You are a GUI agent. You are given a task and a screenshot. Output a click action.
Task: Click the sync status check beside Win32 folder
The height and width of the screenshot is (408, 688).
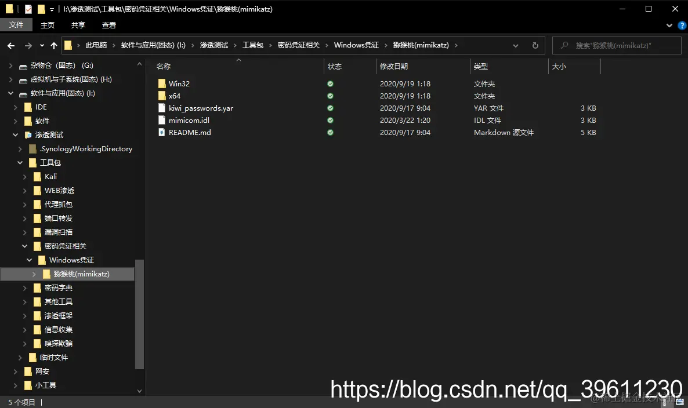(x=329, y=83)
